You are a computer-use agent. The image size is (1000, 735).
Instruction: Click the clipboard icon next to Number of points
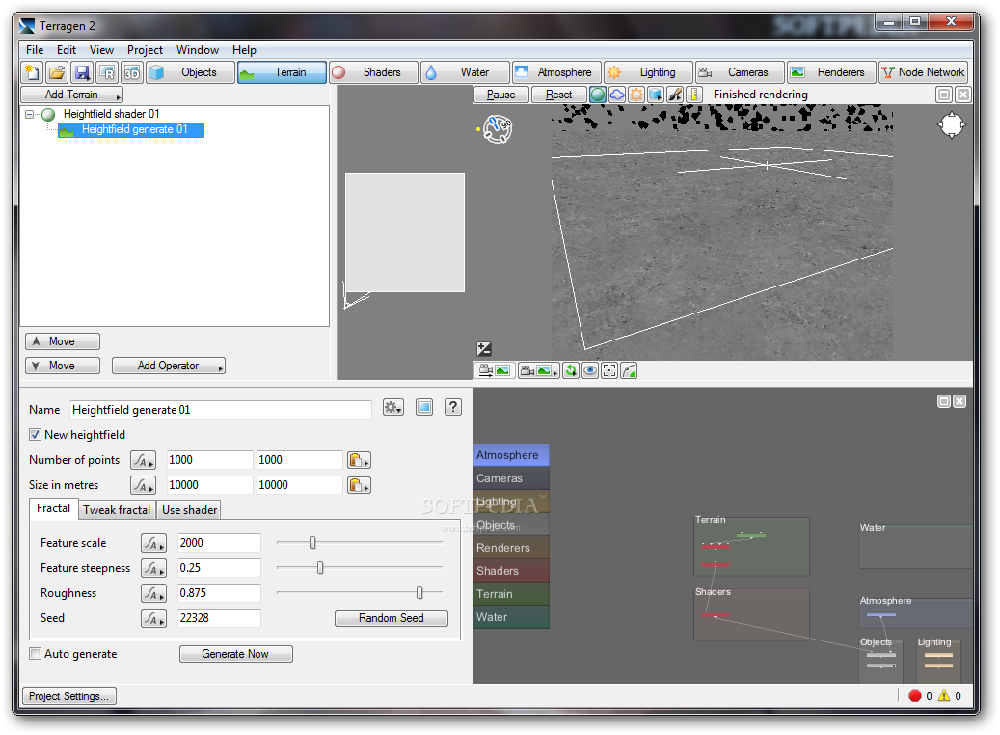pyautogui.click(x=359, y=460)
